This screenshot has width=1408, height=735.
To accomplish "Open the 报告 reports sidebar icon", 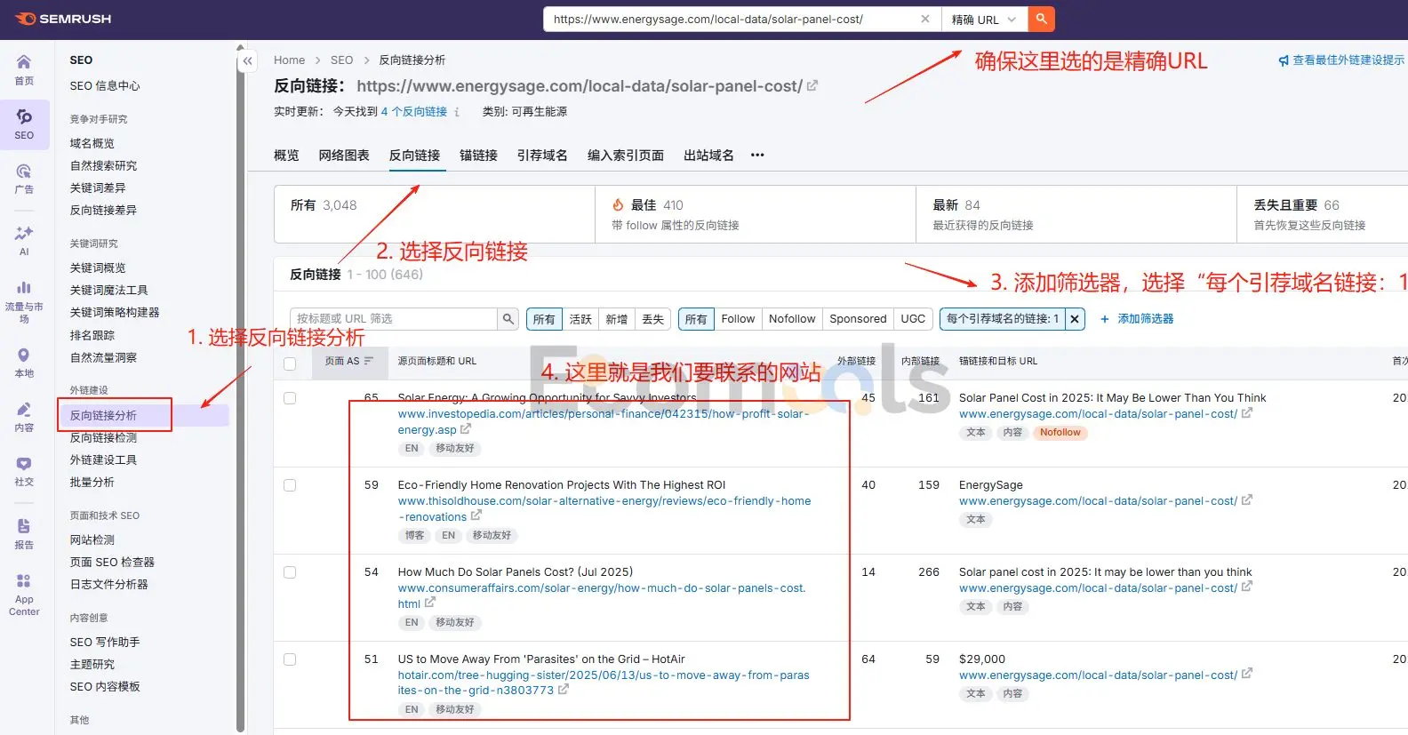I will point(24,533).
